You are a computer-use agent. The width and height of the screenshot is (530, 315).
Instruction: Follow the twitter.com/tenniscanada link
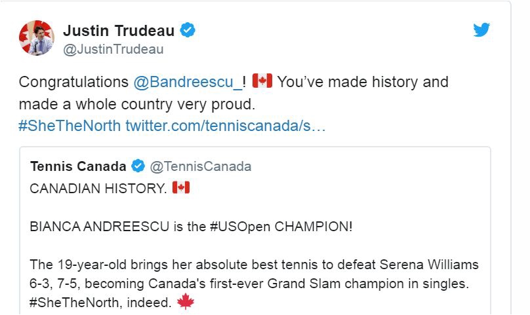225,125
